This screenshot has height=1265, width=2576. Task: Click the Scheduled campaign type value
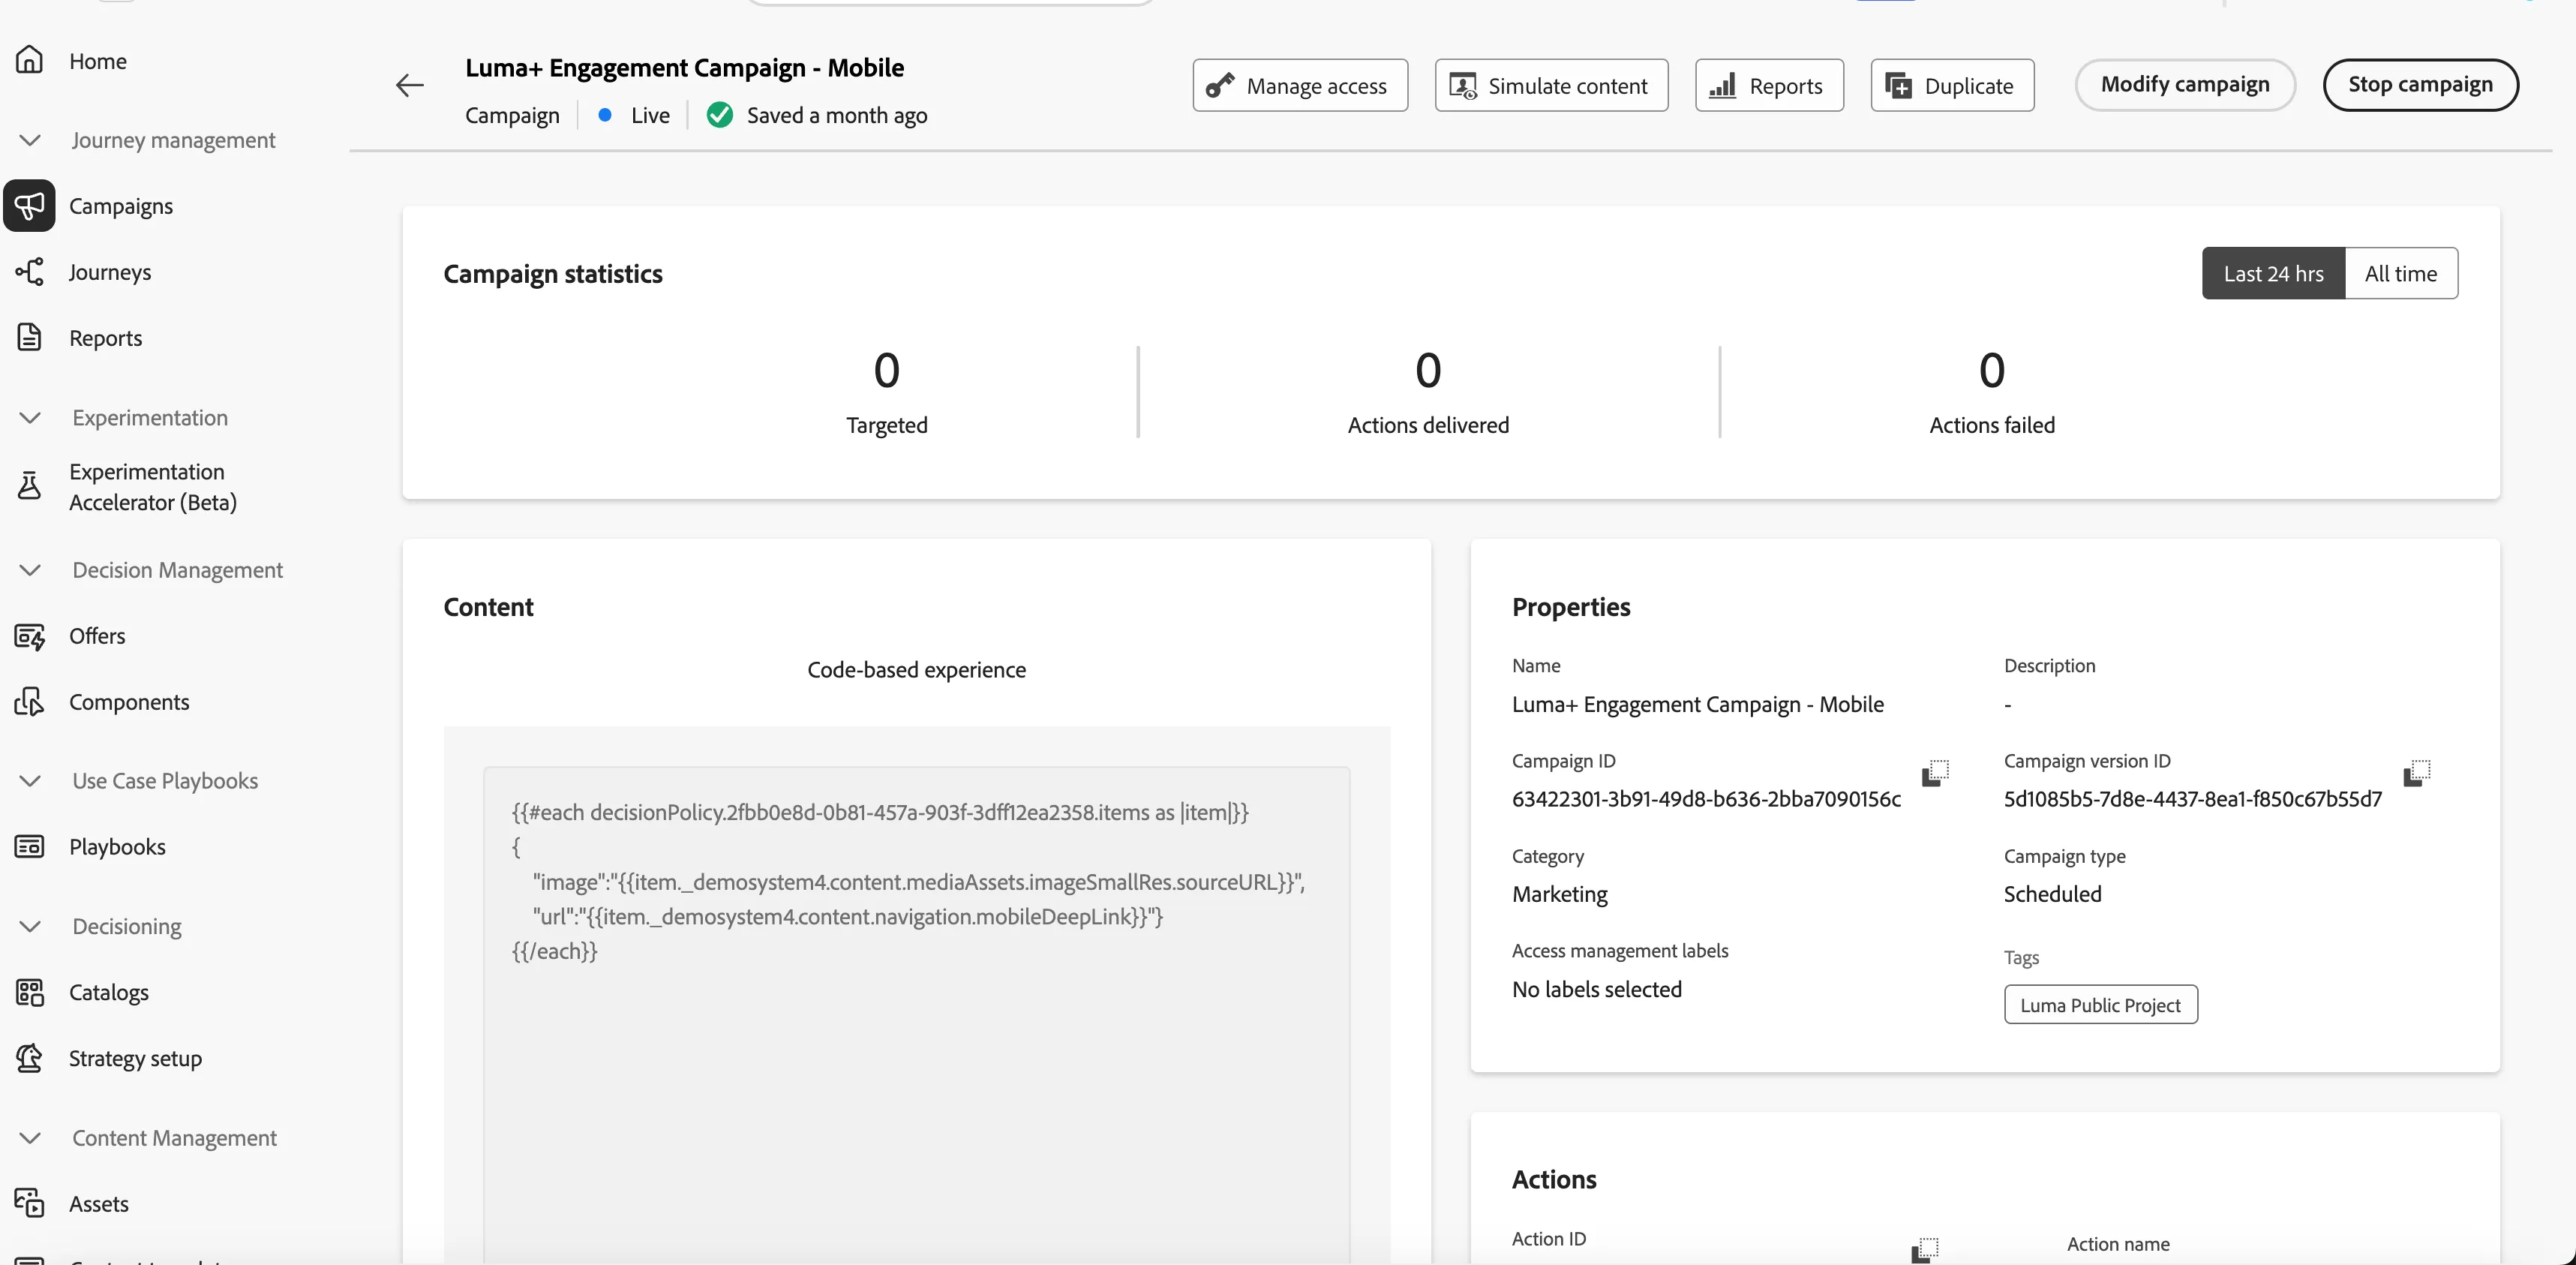tap(2052, 894)
